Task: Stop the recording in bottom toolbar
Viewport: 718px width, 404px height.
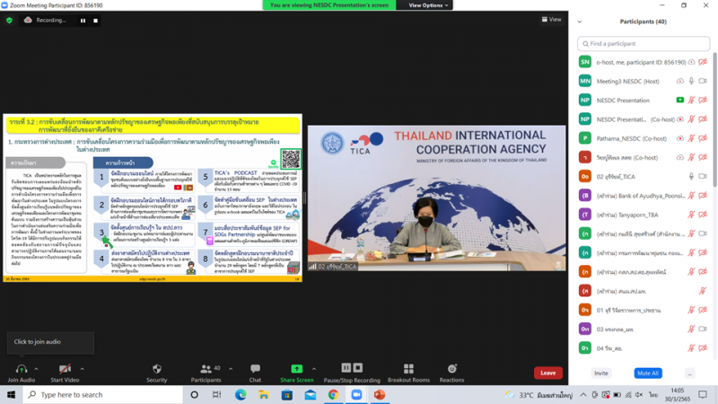Action: point(358,368)
